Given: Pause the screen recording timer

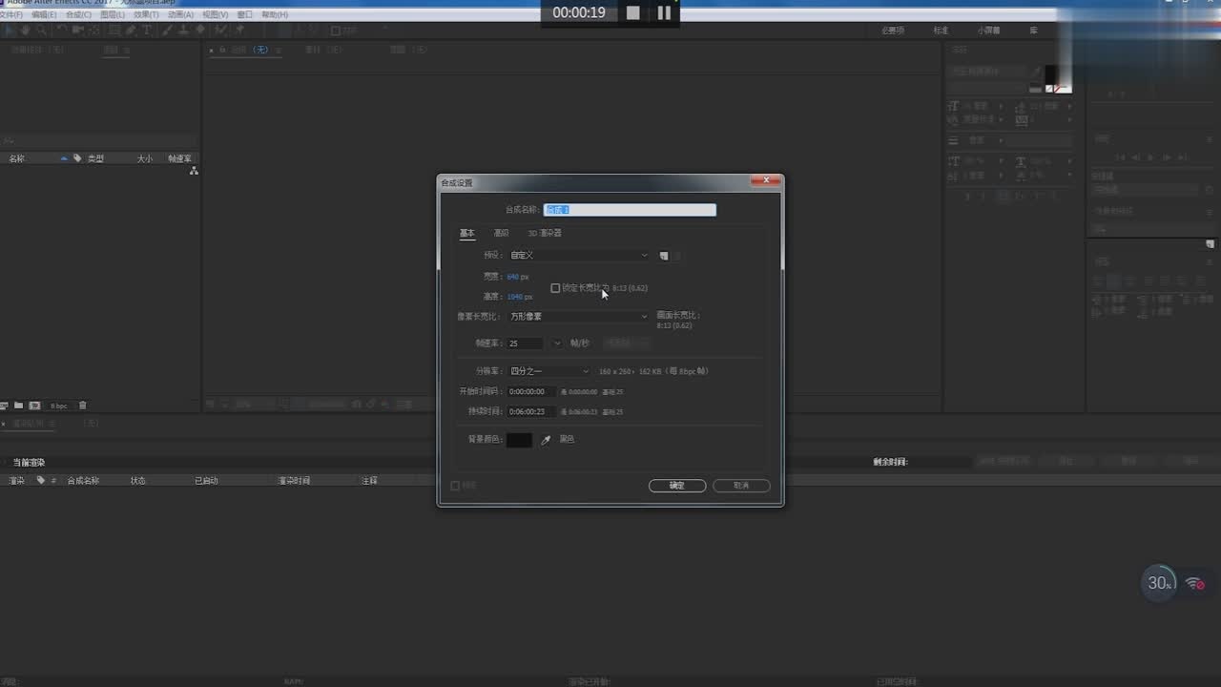Looking at the screenshot, I should pos(664,12).
